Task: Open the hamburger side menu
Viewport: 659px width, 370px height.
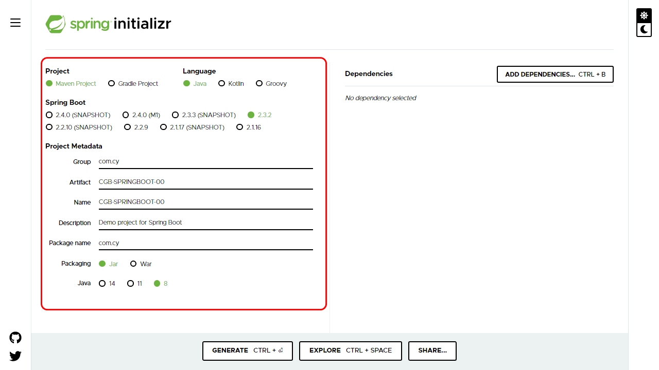Action: (15, 23)
